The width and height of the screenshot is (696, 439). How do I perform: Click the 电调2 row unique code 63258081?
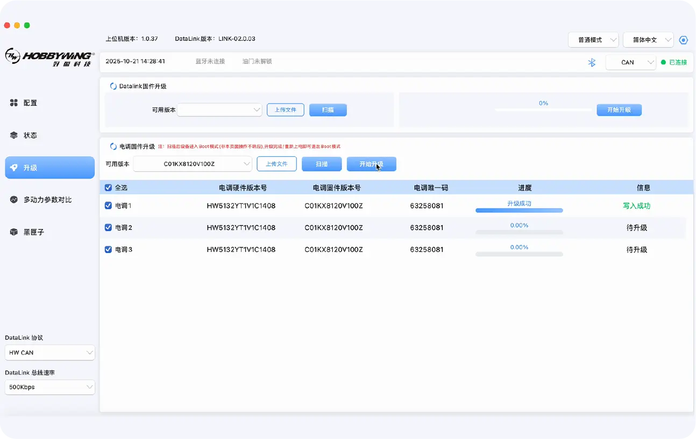click(x=427, y=228)
